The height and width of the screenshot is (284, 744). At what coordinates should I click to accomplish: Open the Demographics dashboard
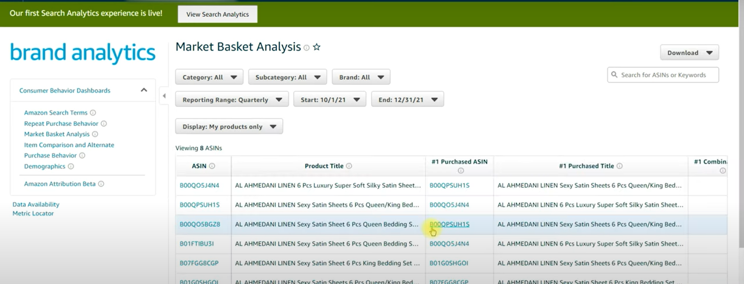pyautogui.click(x=45, y=166)
